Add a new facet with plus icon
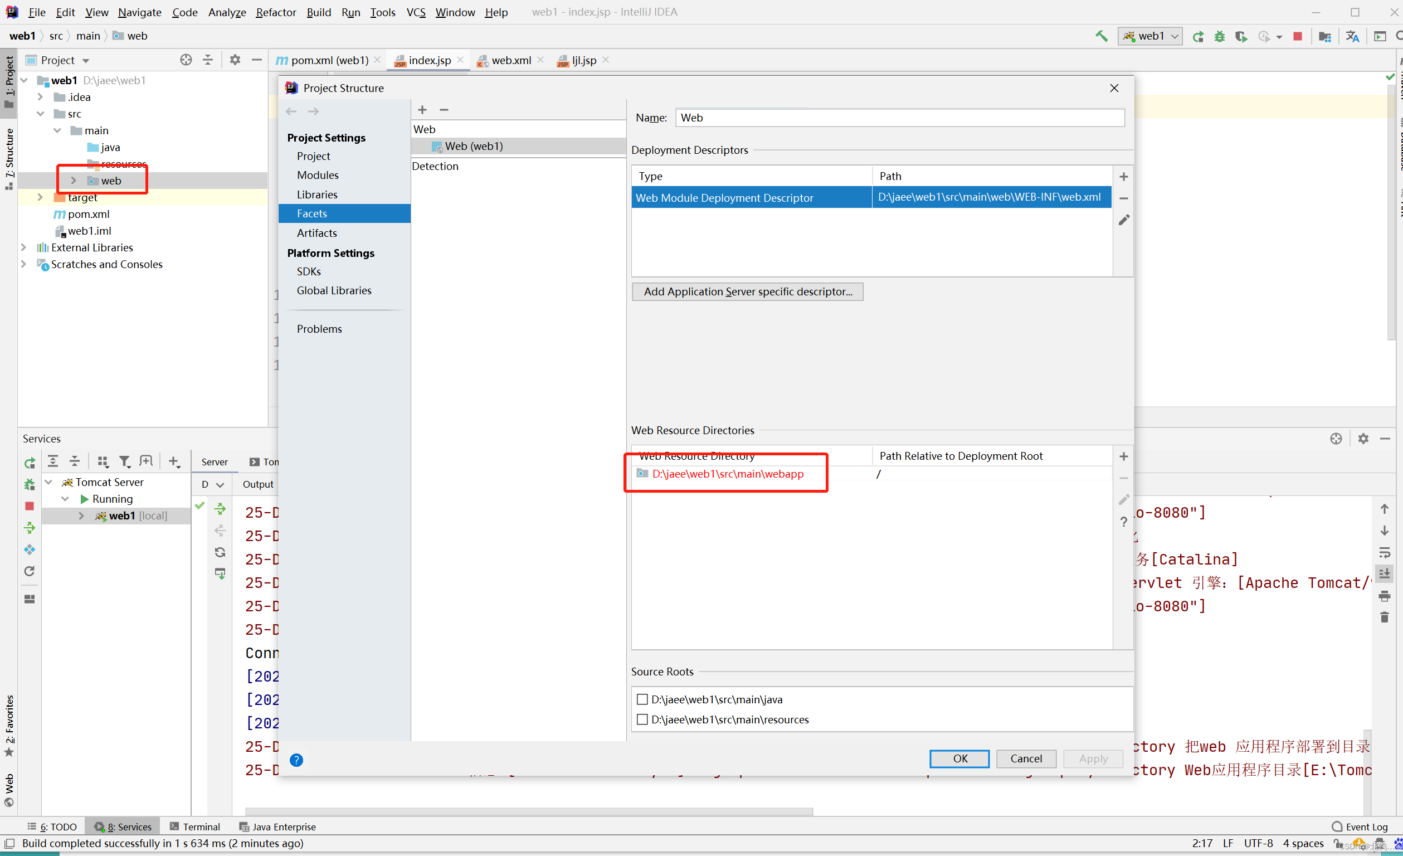Screen dimensions: 1403x856 (x=422, y=109)
